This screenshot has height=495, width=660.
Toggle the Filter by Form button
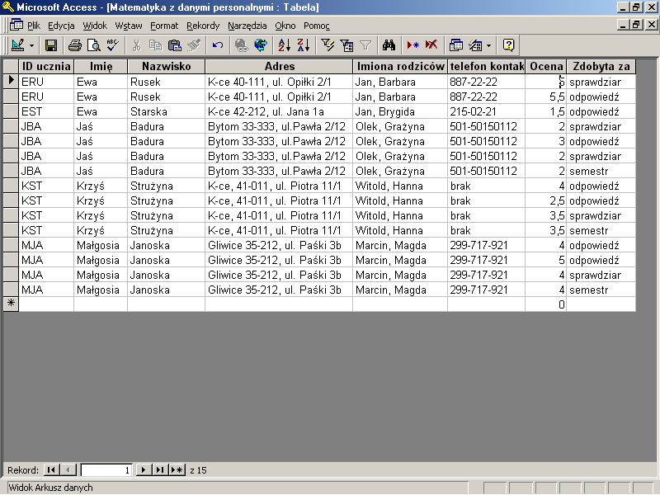pyautogui.click(x=346, y=45)
